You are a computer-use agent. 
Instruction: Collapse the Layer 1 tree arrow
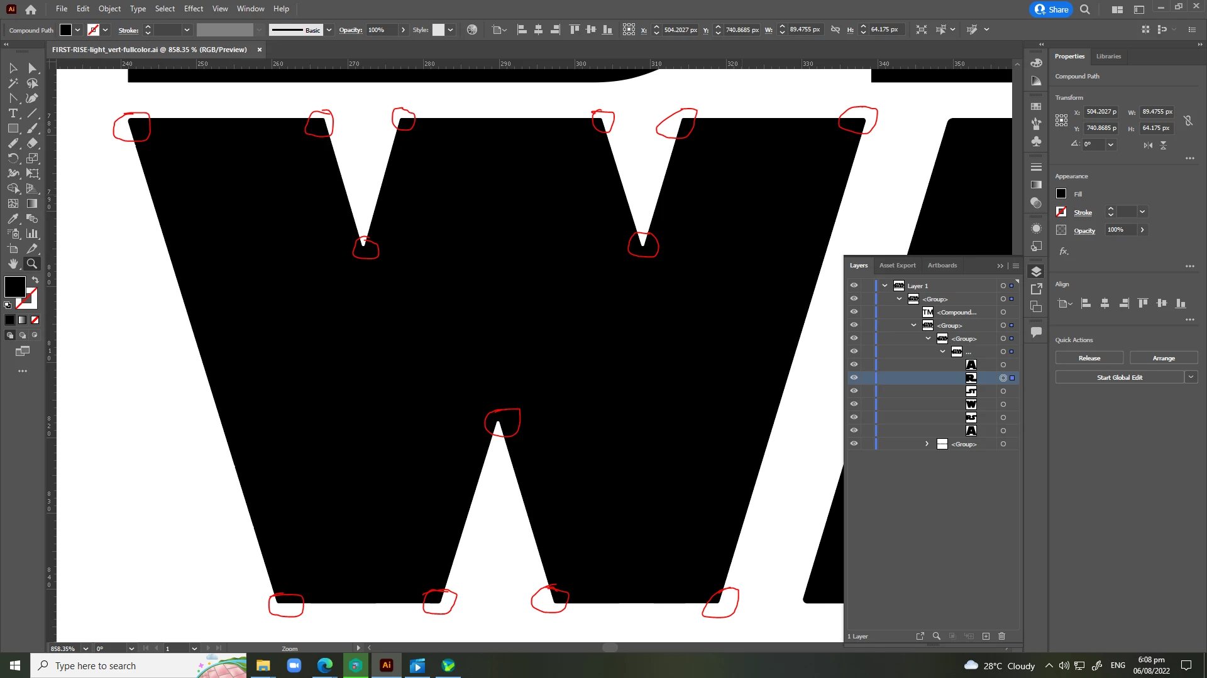coord(885,286)
